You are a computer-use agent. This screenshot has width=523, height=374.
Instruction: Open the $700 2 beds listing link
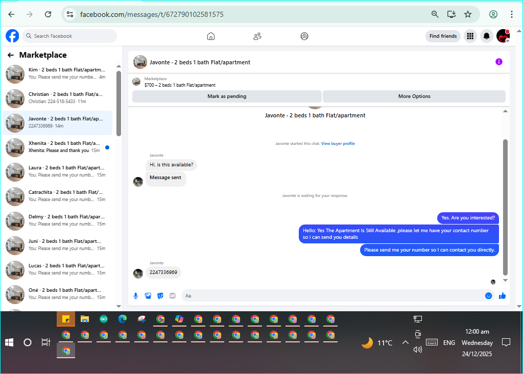(180, 85)
